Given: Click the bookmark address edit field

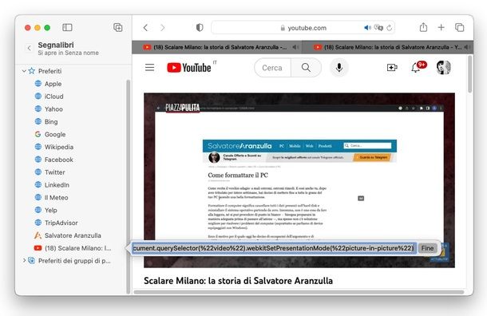Looking at the screenshot, I should point(274,248).
